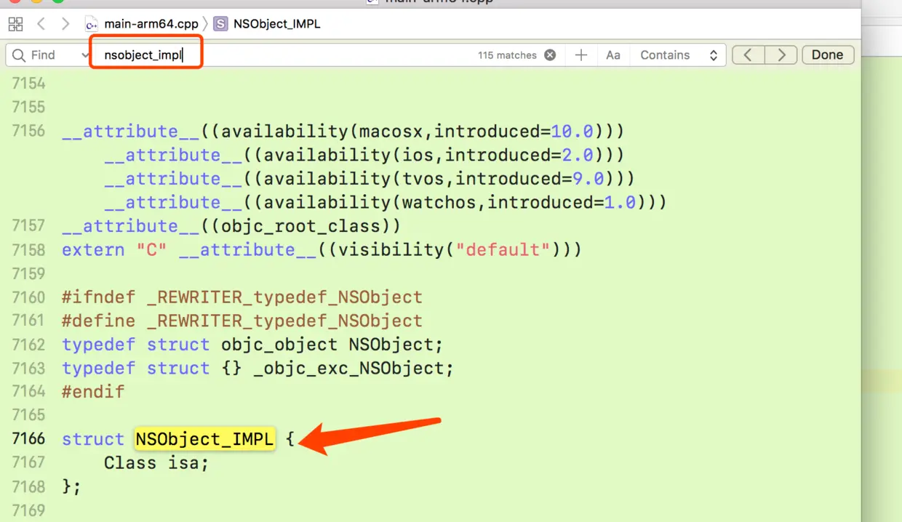Click the magnifier search options icon
This screenshot has height=522, width=902.
pos(19,55)
